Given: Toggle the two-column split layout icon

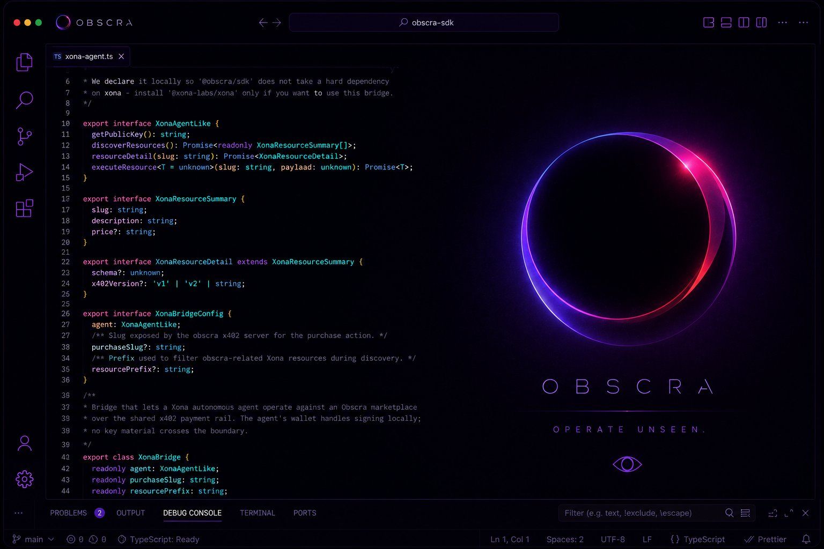Looking at the screenshot, I should [x=744, y=23].
